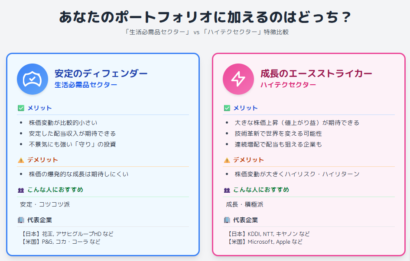The height and width of the screenshot is (261, 410).
Task: Click the pink ハイテクセクター card subheading
Action: pyautogui.click(x=288, y=85)
